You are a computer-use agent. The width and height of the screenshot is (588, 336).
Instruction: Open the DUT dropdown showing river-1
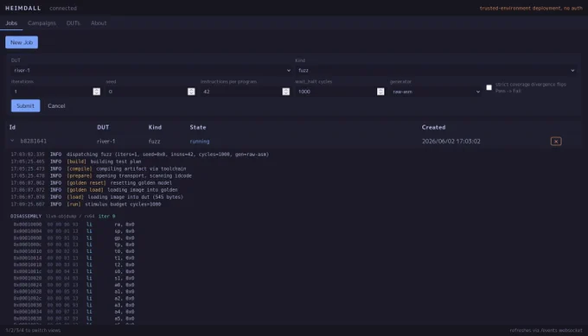pos(151,71)
